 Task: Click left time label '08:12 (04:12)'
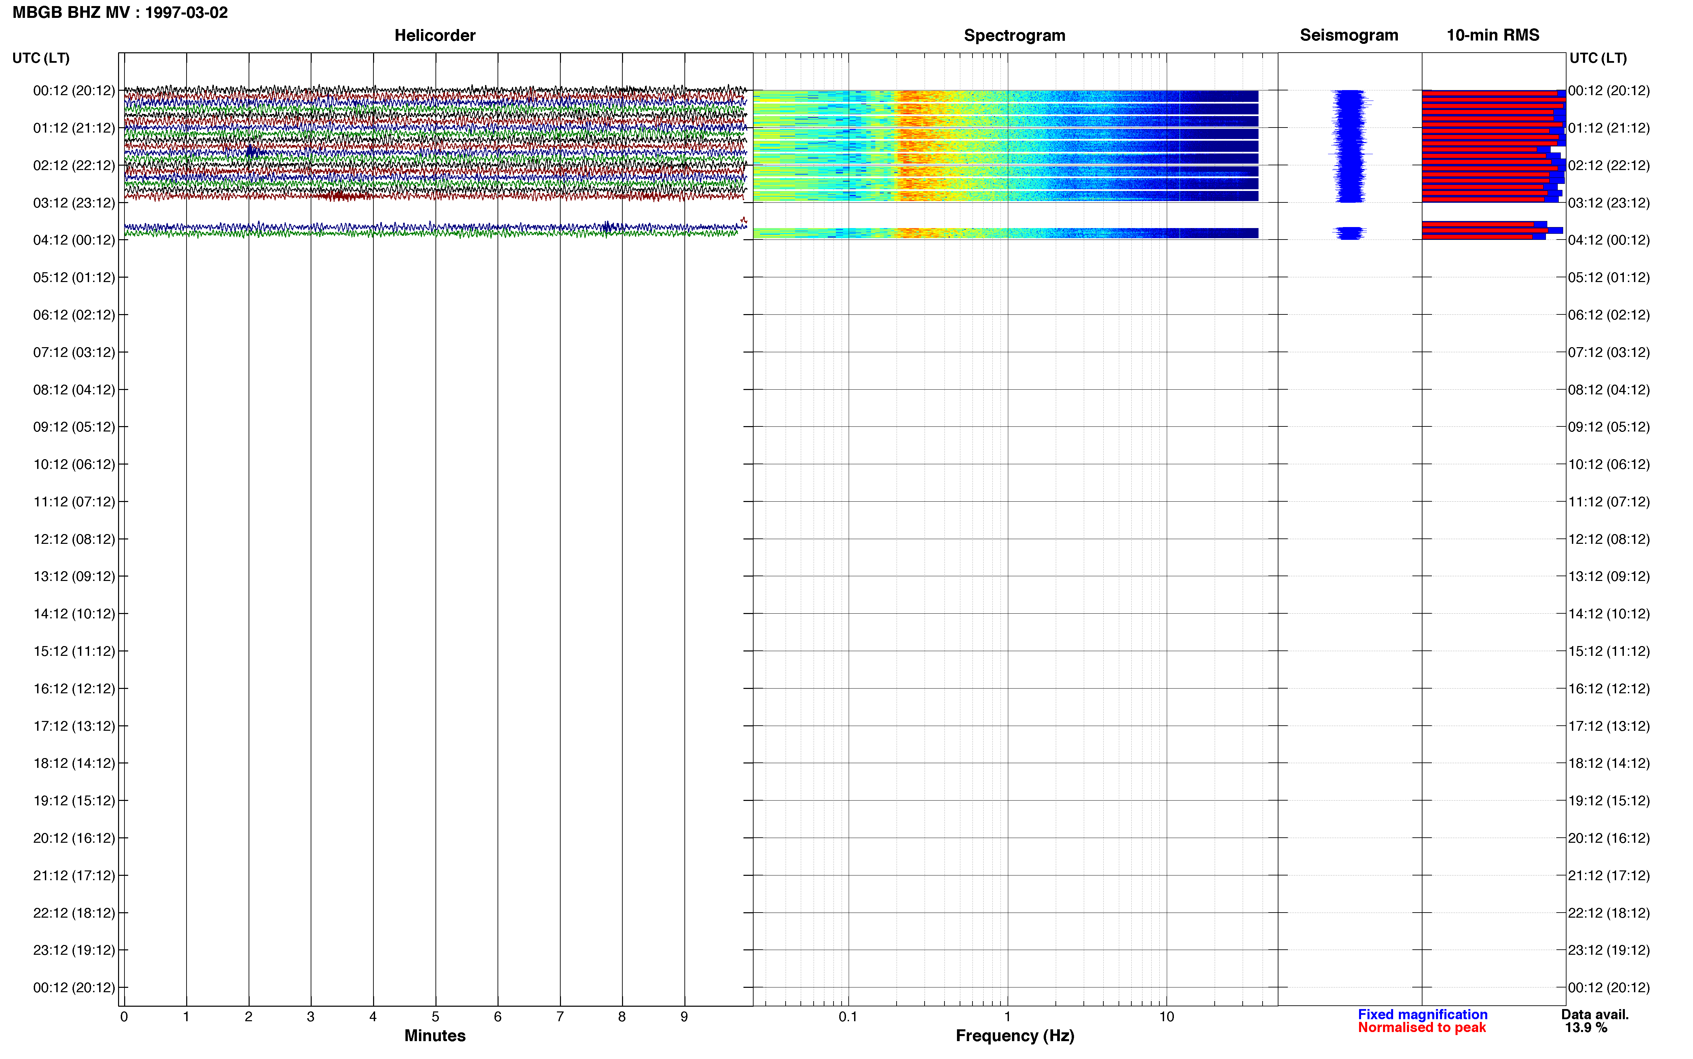(74, 389)
